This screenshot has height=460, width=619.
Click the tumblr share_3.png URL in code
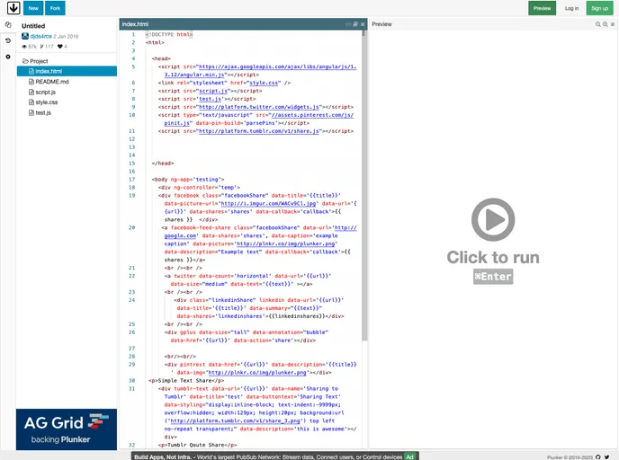point(235,421)
